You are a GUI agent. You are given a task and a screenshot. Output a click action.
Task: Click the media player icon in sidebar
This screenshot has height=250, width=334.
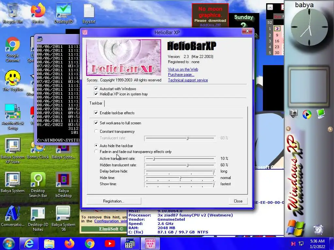pyautogui.click(x=307, y=114)
